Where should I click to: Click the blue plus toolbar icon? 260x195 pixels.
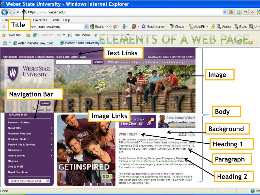[x=124, y=26]
